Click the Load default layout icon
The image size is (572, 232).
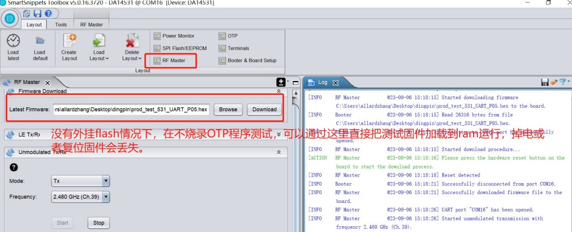click(40, 41)
